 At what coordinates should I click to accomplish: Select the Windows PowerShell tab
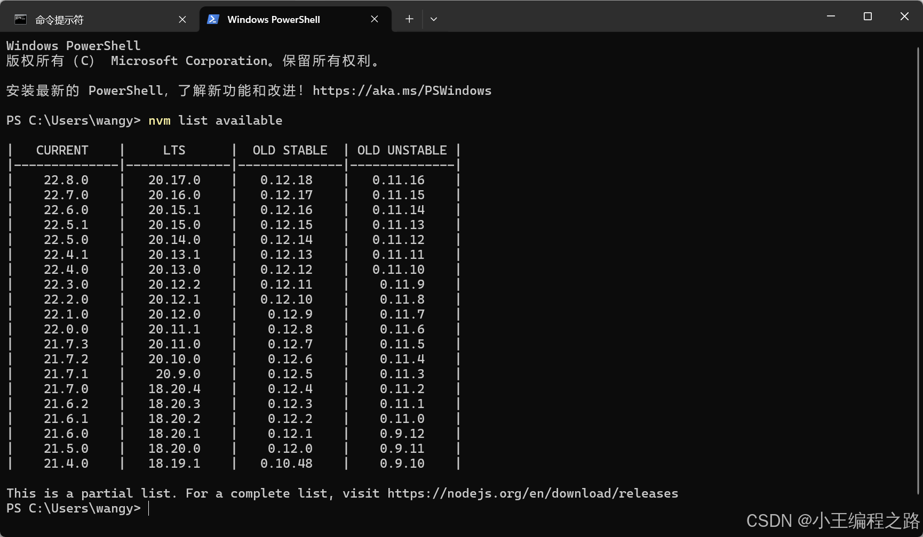(296, 19)
